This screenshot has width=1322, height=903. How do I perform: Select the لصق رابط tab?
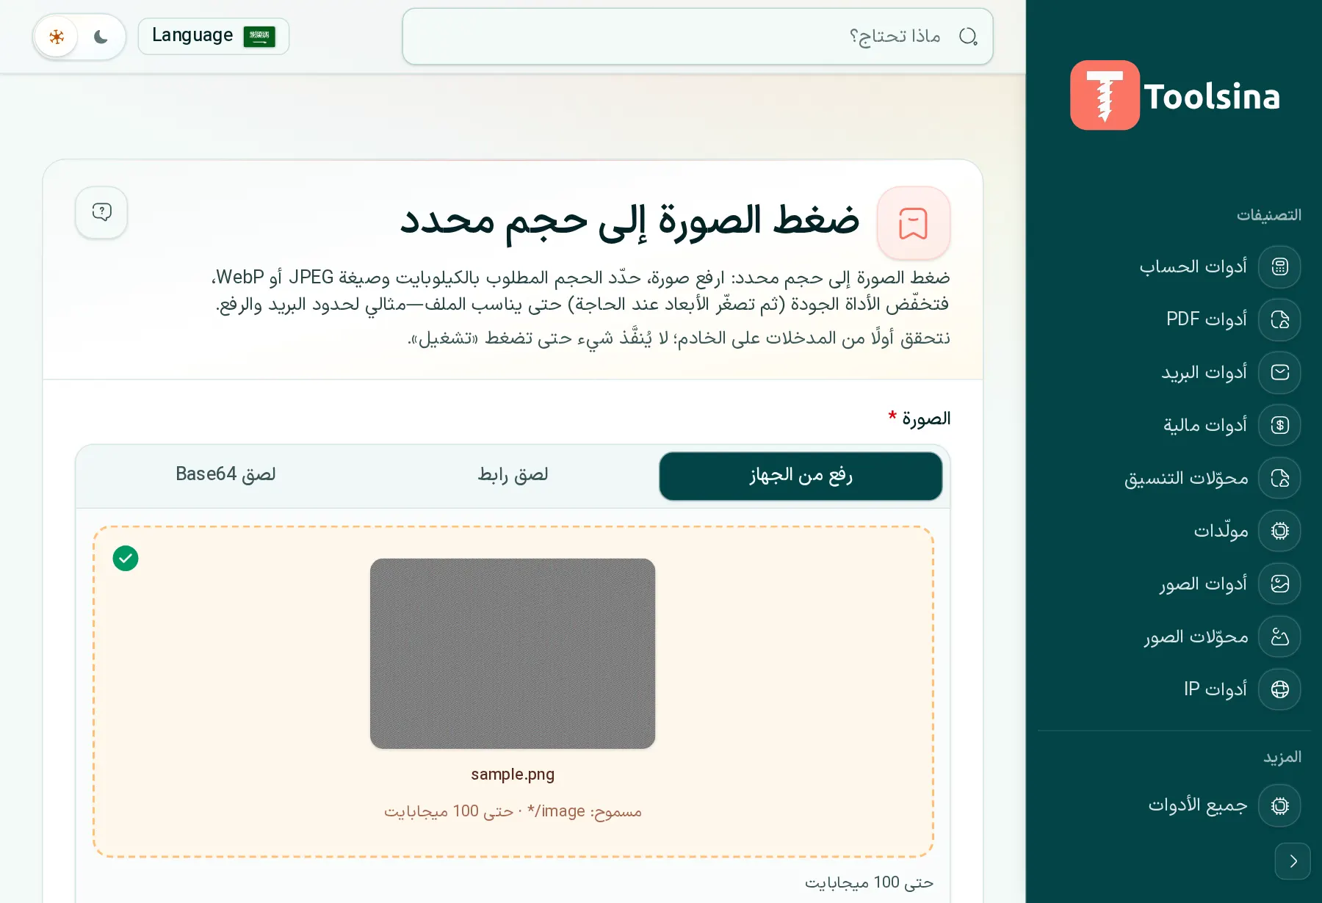[513, 475]
